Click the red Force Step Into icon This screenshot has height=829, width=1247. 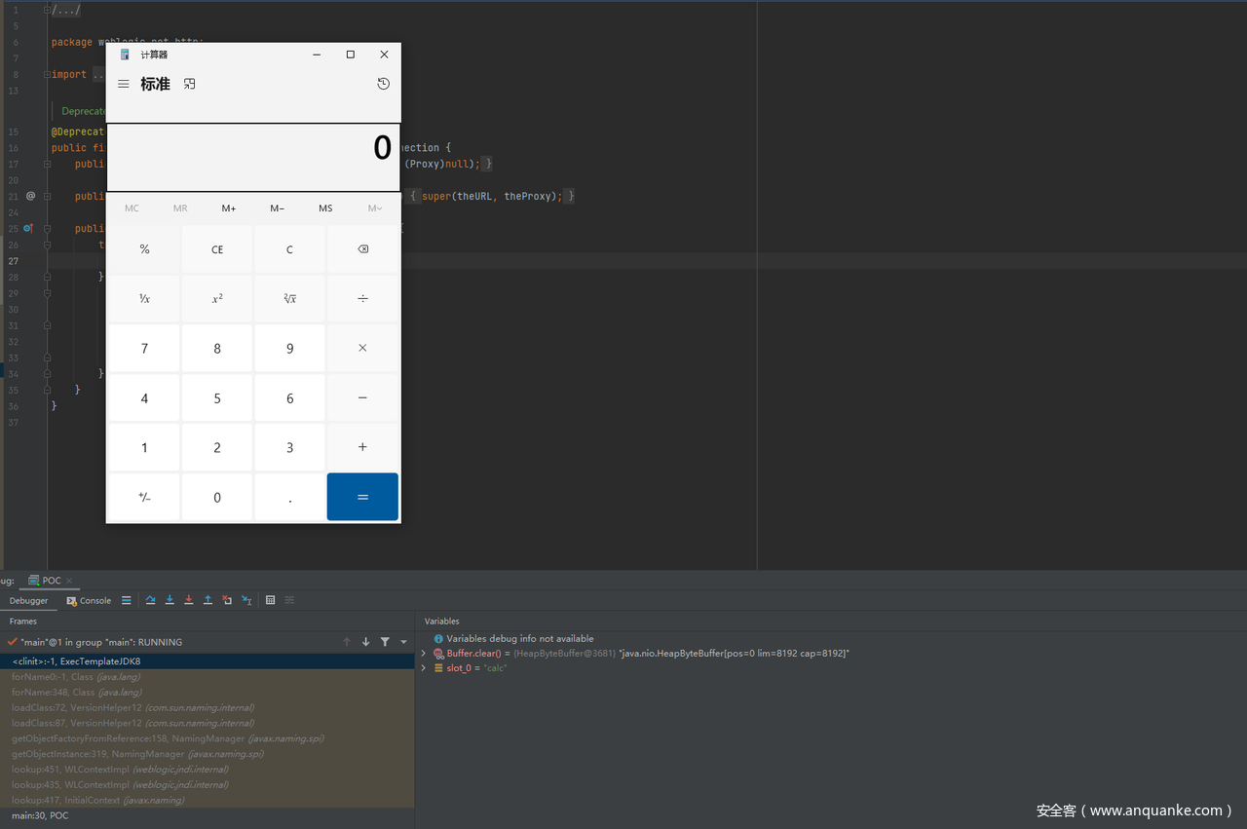click(189, 600)
